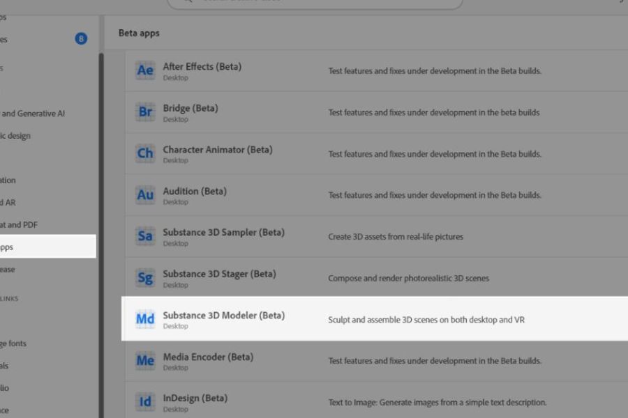Click the Substance 3D Modeler Md icon
The height and width of the screenshot is (418, 628).
coord(145,319)
